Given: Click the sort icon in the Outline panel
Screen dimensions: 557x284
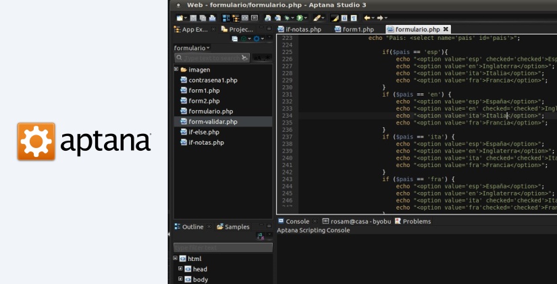Looking at the screenshot, I should [261, 236].
